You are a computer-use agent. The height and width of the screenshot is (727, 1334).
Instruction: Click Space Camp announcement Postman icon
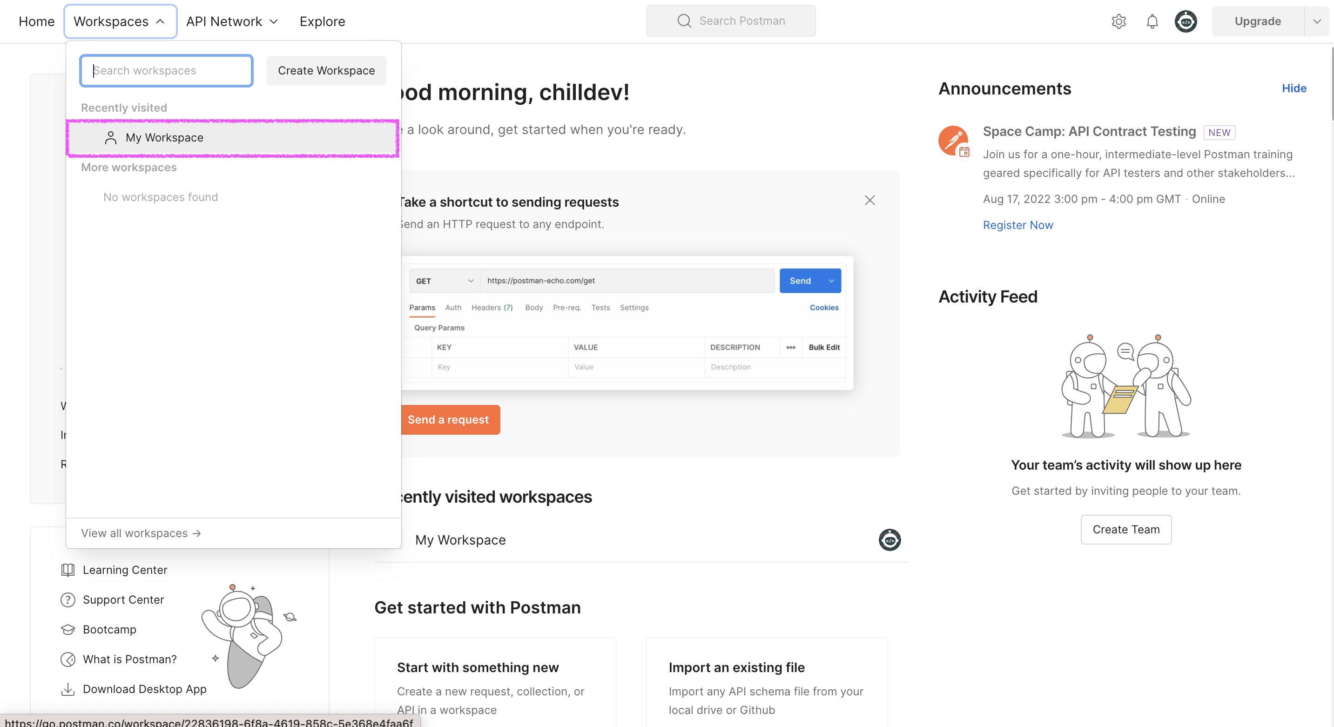point(953,140)
